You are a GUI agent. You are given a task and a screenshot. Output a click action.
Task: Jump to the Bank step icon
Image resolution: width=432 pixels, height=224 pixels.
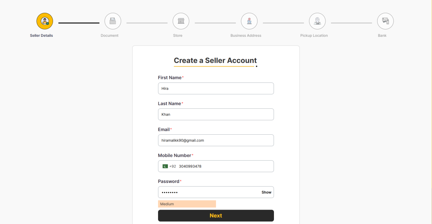[x=385, y=21]
